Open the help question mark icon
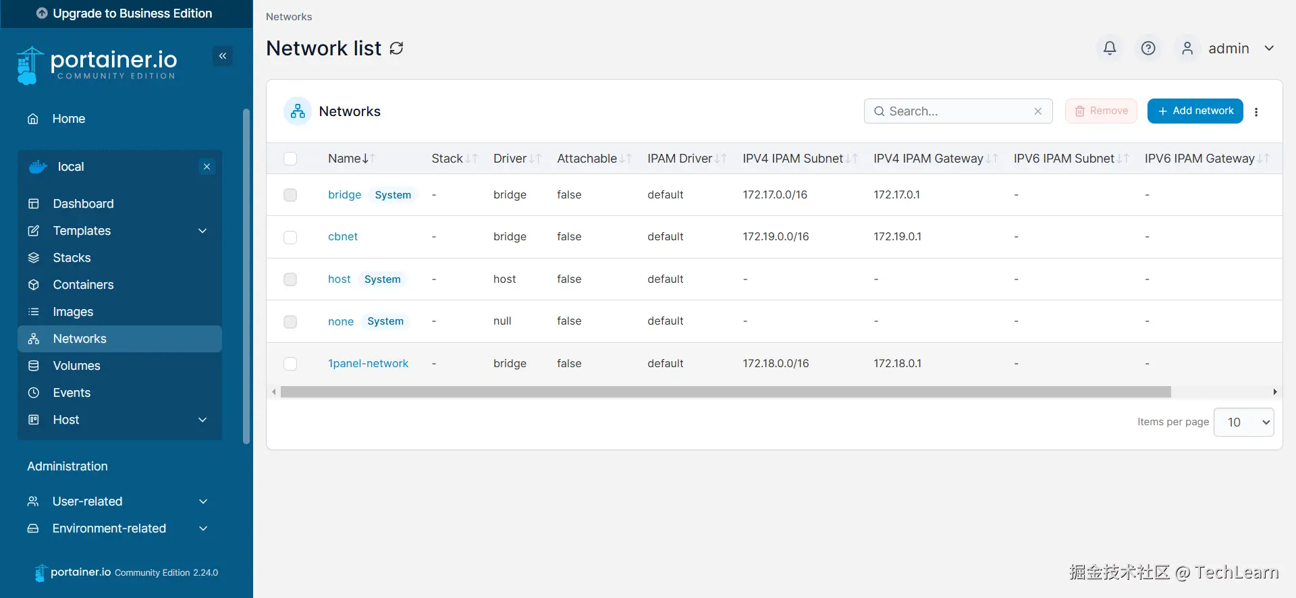The width and height of the screenshot is (1296, 598). click(1148, 48)
